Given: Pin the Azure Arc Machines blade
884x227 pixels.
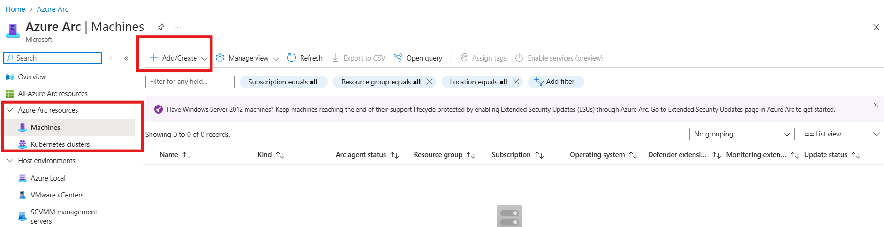Looking at the screenshot, I should [161, 27].
